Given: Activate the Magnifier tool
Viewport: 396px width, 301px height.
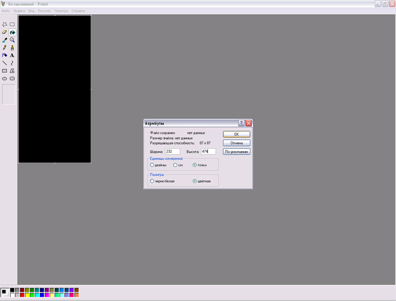Looking at the screenshot, I should click(12, 40).
